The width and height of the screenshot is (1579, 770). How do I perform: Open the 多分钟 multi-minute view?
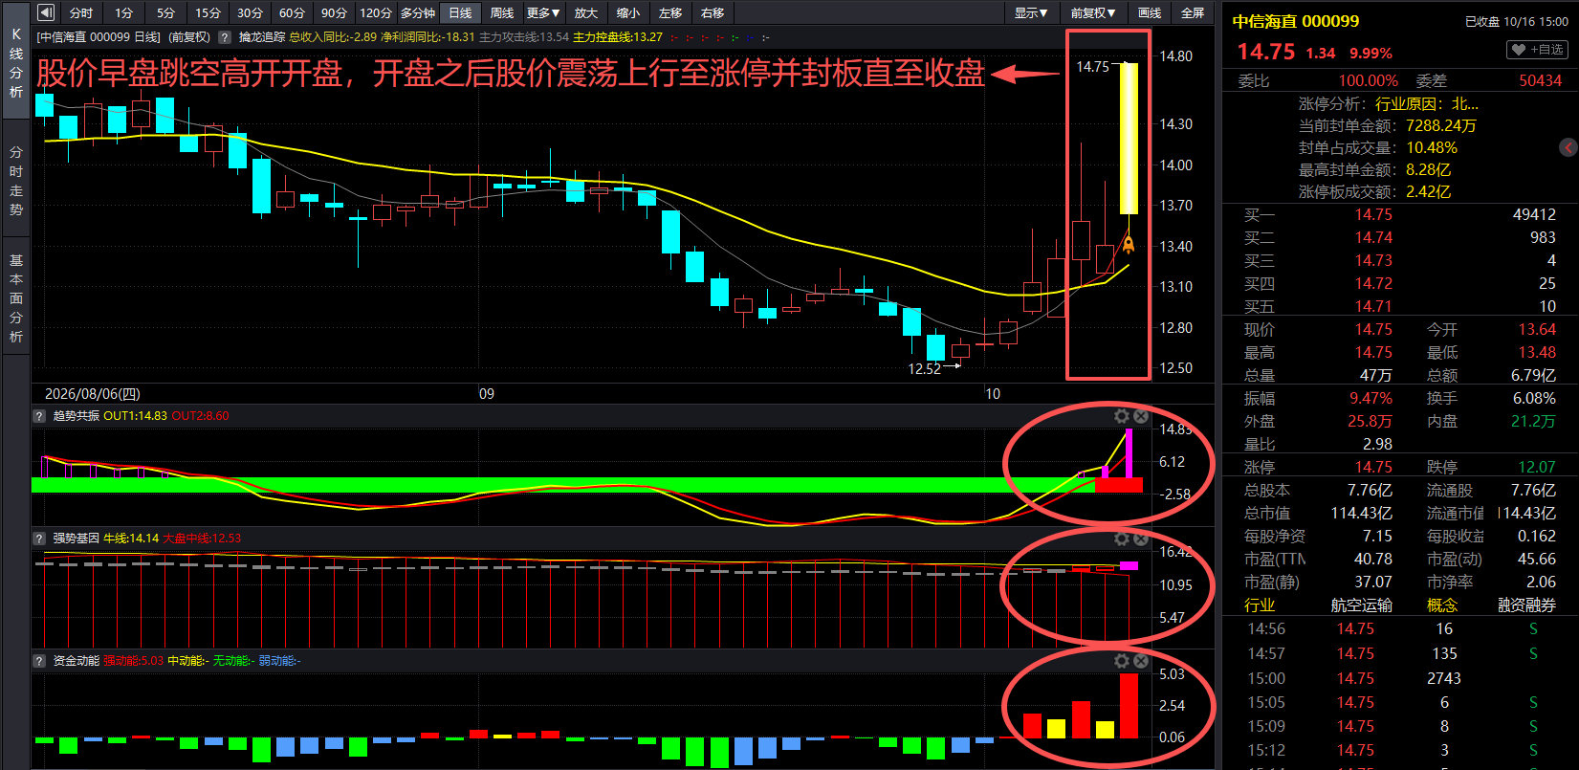(418, 12)
